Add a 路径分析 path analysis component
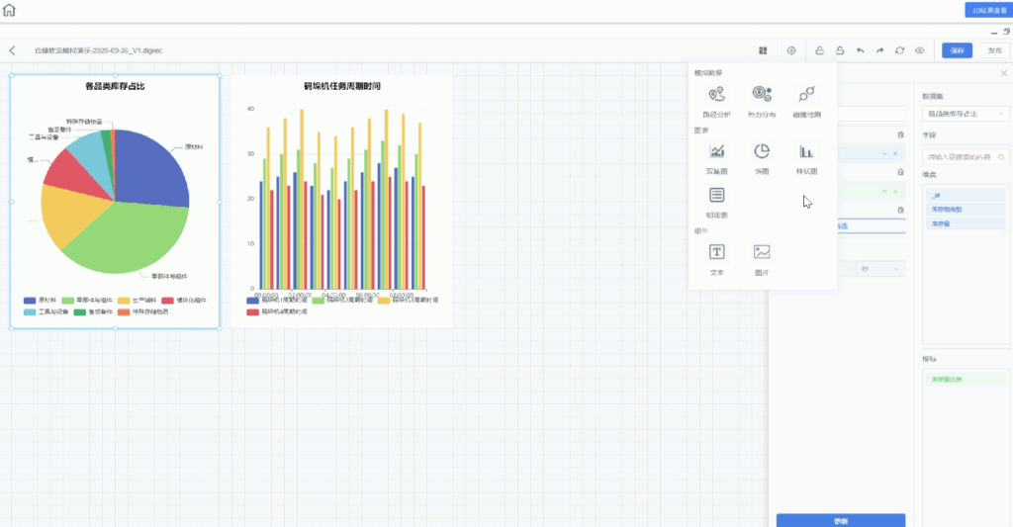The height and width of the screenshot is (527, 1013). [716, 102]
